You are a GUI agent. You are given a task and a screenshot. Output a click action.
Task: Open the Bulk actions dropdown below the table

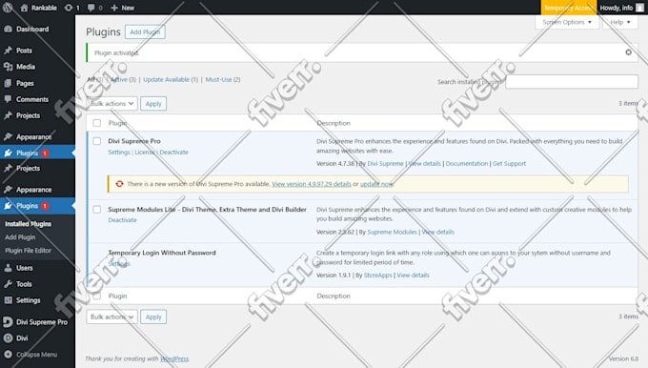coord(112,317)
